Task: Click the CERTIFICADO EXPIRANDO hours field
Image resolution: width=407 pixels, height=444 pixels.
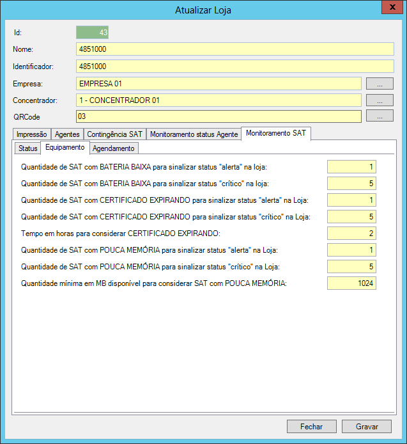Action: click(x=351, y=234)
